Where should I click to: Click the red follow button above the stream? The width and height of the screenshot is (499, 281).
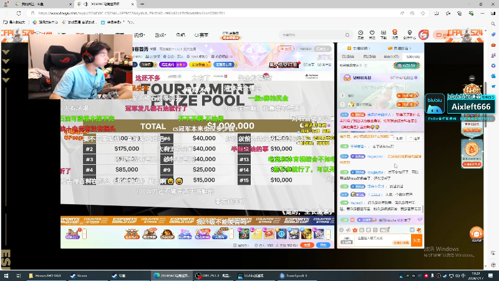click(x=286, y=49)
